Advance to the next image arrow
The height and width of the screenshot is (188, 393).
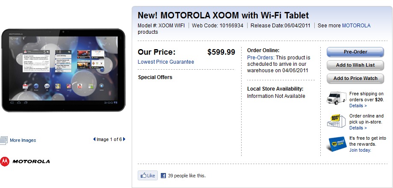124,139
